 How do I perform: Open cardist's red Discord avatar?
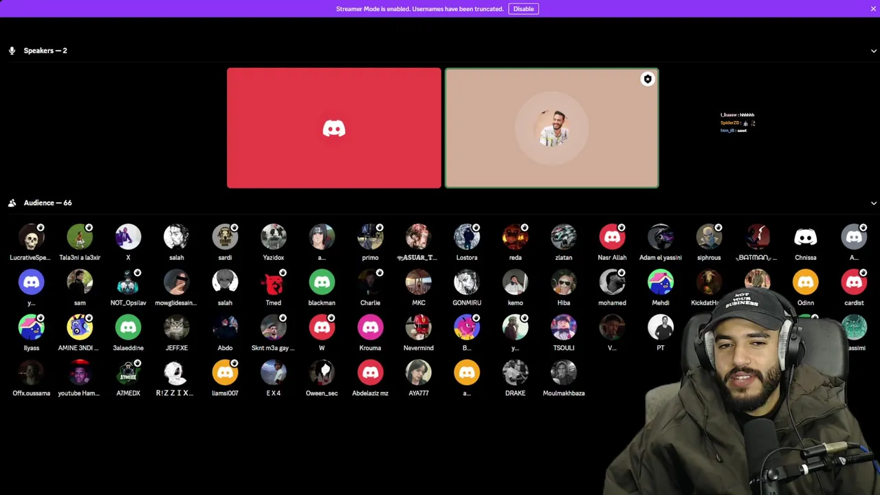click(x=854, y=283)
